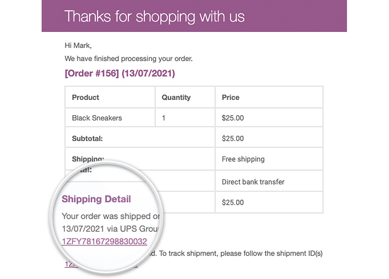The image size is (389, 279).
Task: Click the Black Sneakers product cell
Action: [x=110, y=118]
